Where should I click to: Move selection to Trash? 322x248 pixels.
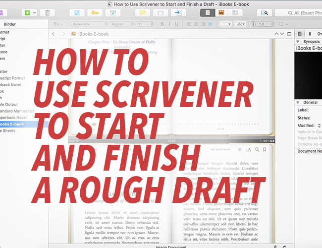[x=48, y=13]
